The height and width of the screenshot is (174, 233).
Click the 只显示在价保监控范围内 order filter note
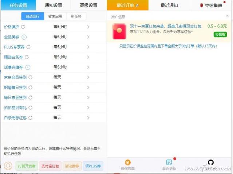168,46
